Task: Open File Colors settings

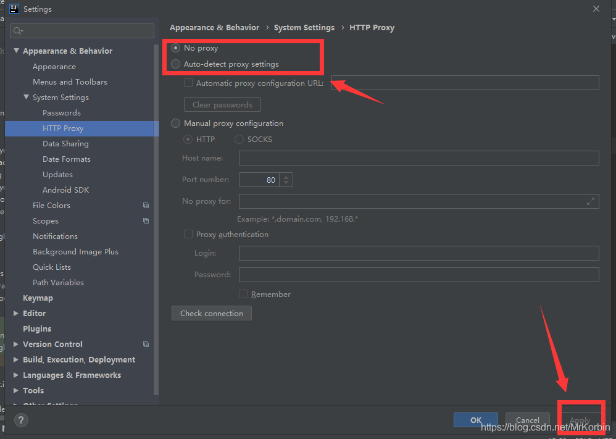Action: [x=51, y=205]
